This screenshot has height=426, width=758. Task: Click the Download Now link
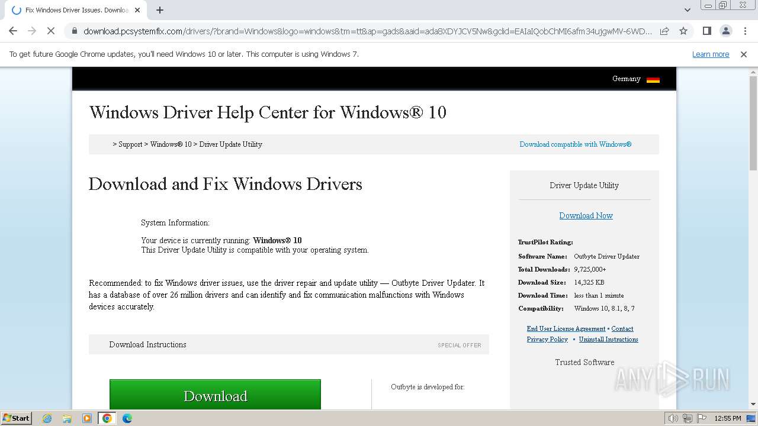tap(586, 216)
